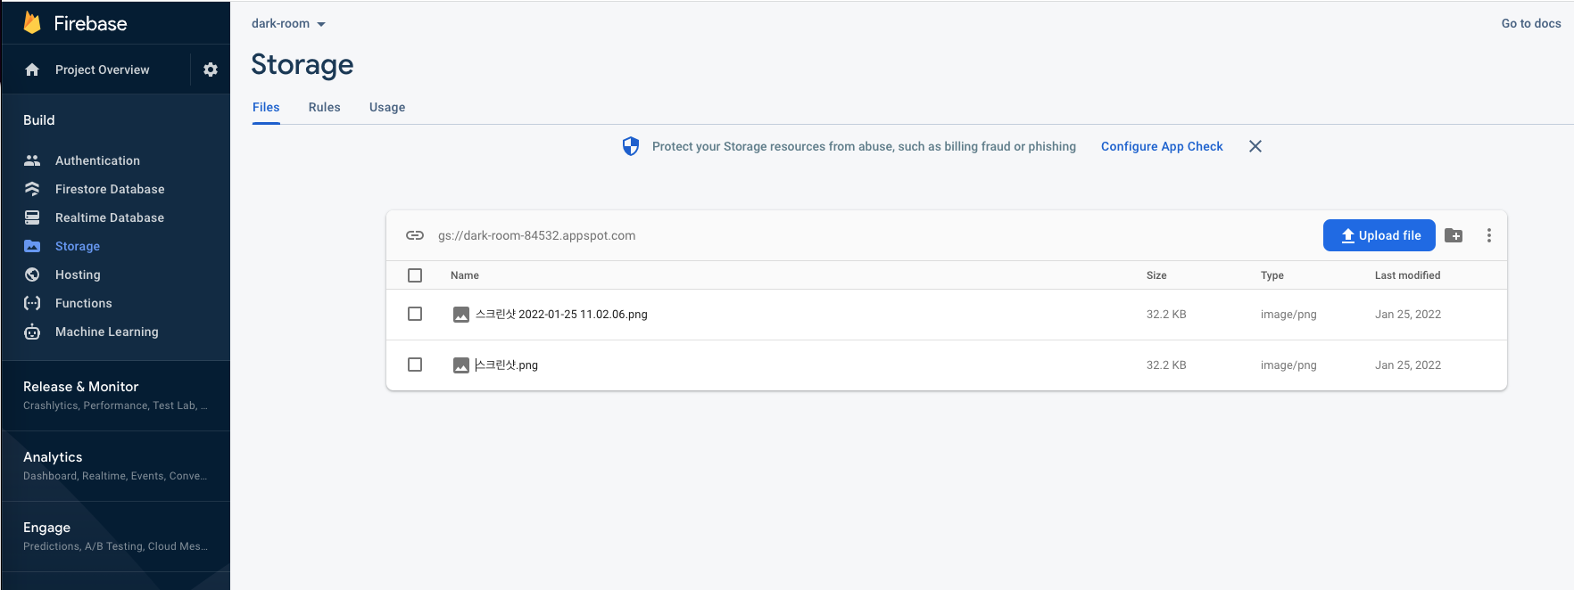Viewport: 1574px width, 590px height.
Task: Click the Storage folder icon in sidebar
Action: click(x=32, y=246)
